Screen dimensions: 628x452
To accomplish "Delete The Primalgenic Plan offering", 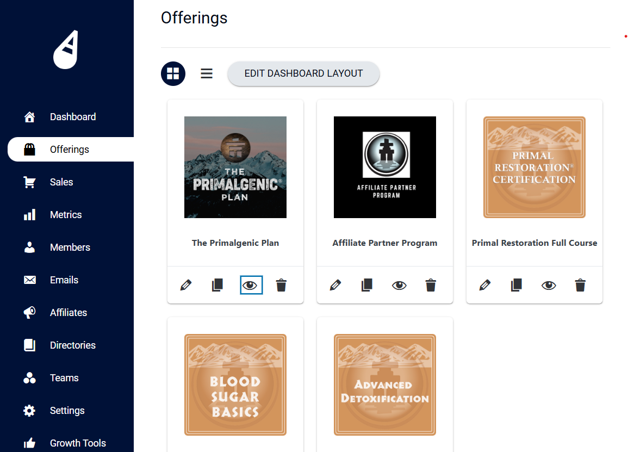I will pyautogui.click(x=281, y=285).
